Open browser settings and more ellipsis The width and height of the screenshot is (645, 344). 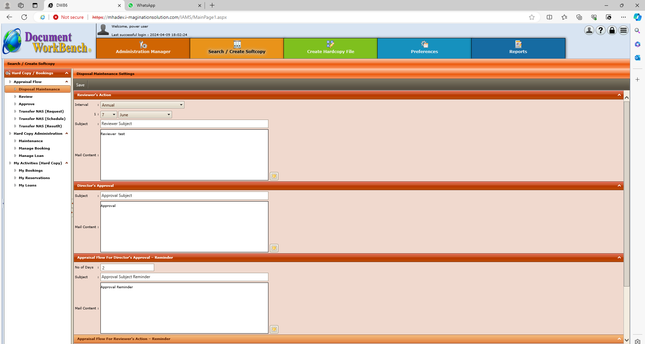tap(623, 17)
